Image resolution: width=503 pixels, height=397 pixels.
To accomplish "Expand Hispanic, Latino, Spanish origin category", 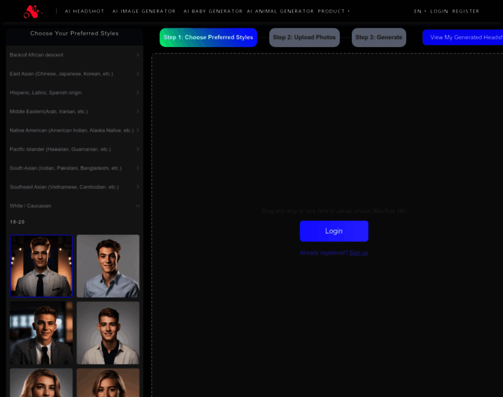I will pyautogui.click(x=74, y=93).
